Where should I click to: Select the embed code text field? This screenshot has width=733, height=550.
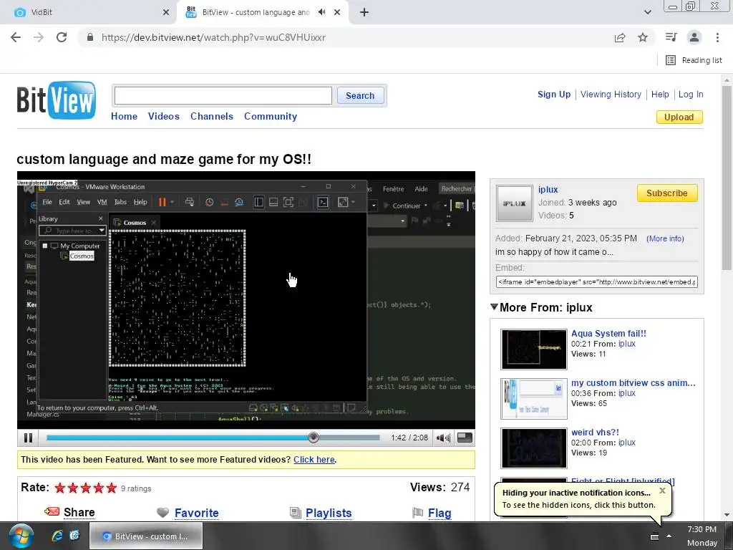point(596,282)
